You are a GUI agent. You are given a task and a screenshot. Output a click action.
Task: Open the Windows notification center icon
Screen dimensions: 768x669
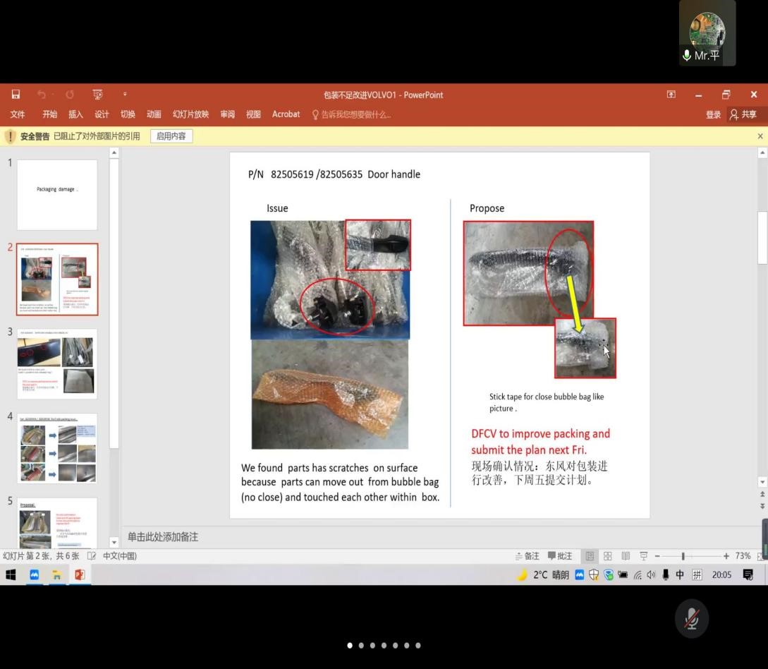(x=748, y=575)
